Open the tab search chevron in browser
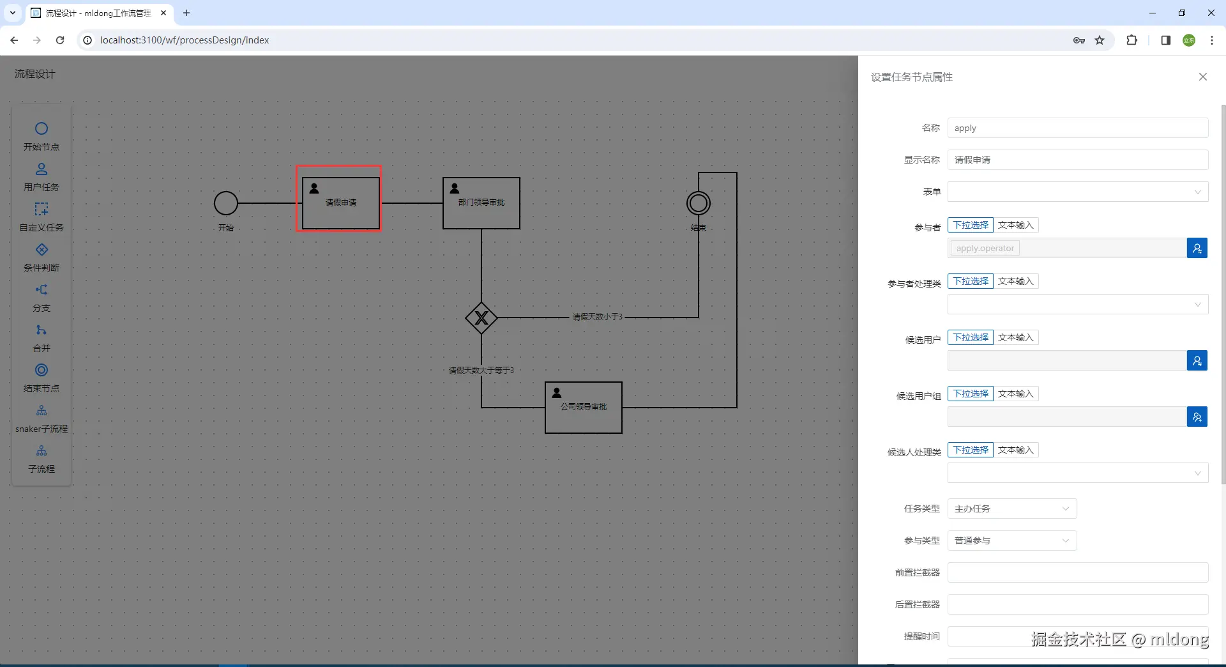Screen dimensions: 1226x667 click(x=12, y=13)
